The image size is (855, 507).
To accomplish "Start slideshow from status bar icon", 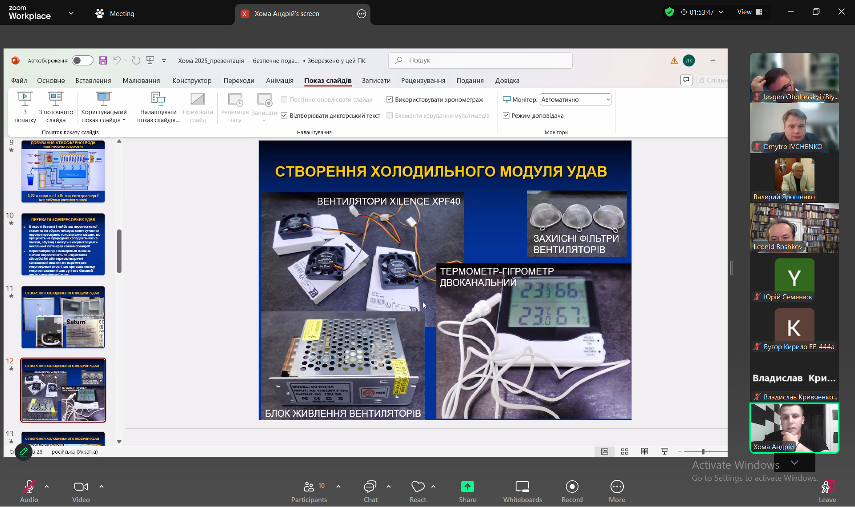I will (664, 451).
